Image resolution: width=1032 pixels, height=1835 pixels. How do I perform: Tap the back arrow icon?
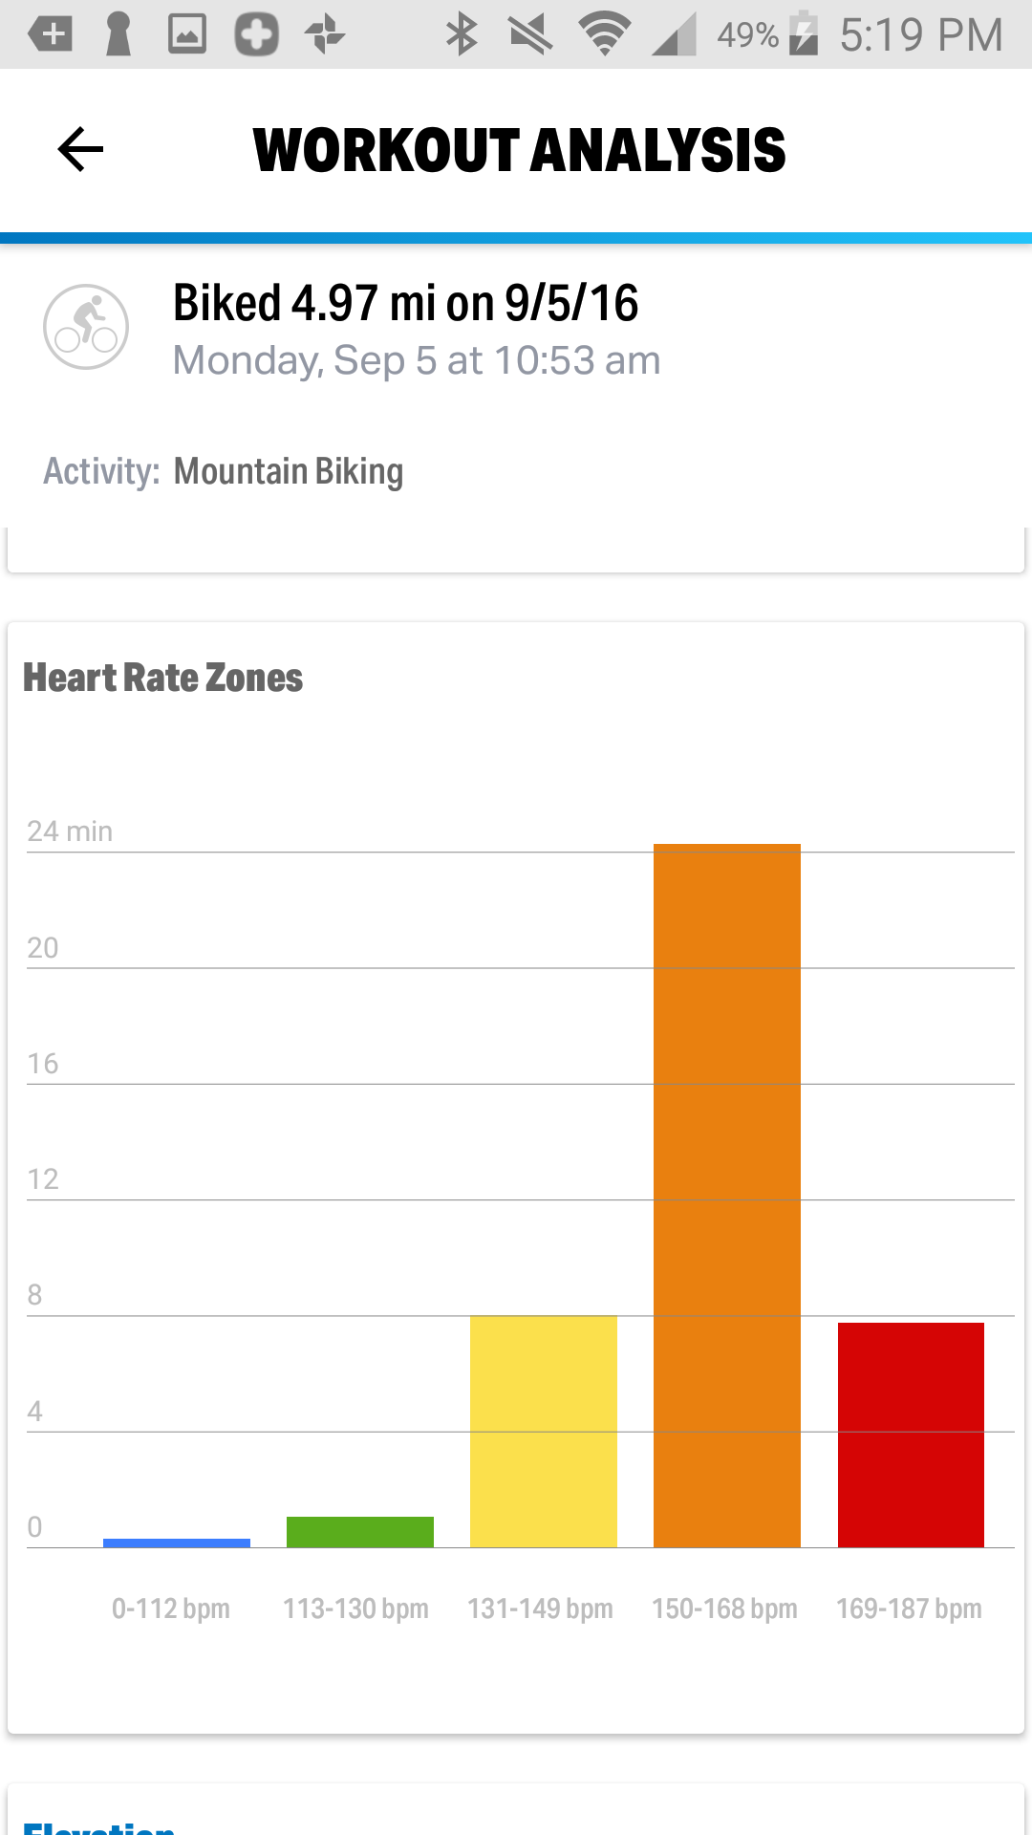point(80,150)
